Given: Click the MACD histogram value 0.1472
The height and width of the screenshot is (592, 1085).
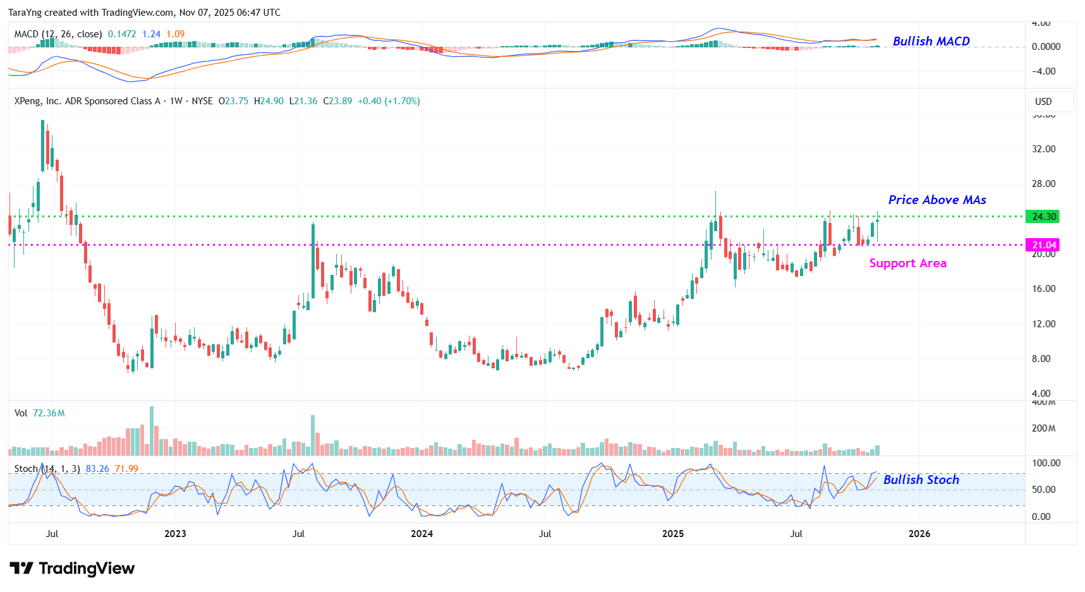Looking at the screenshot, I should click(122, 34).
